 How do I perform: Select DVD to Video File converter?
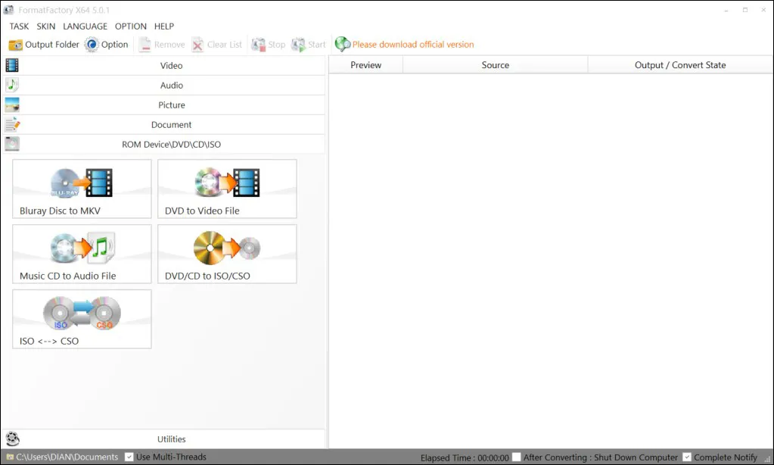coord(227,189)
